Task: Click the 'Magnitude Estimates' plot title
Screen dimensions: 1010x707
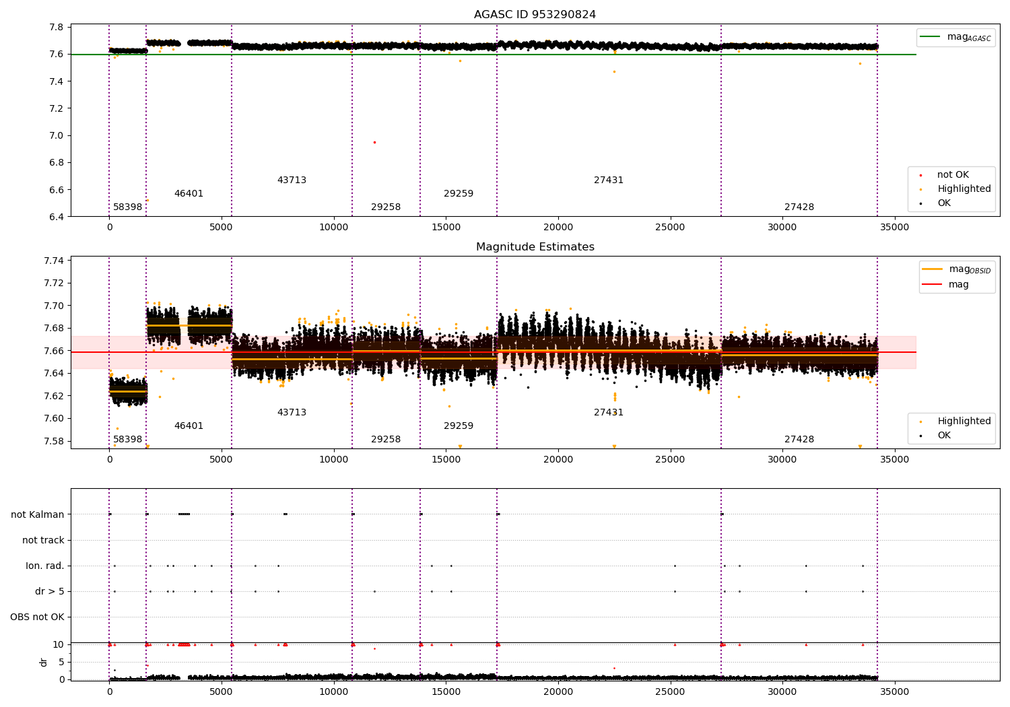Action: click(x=535, y=247)
